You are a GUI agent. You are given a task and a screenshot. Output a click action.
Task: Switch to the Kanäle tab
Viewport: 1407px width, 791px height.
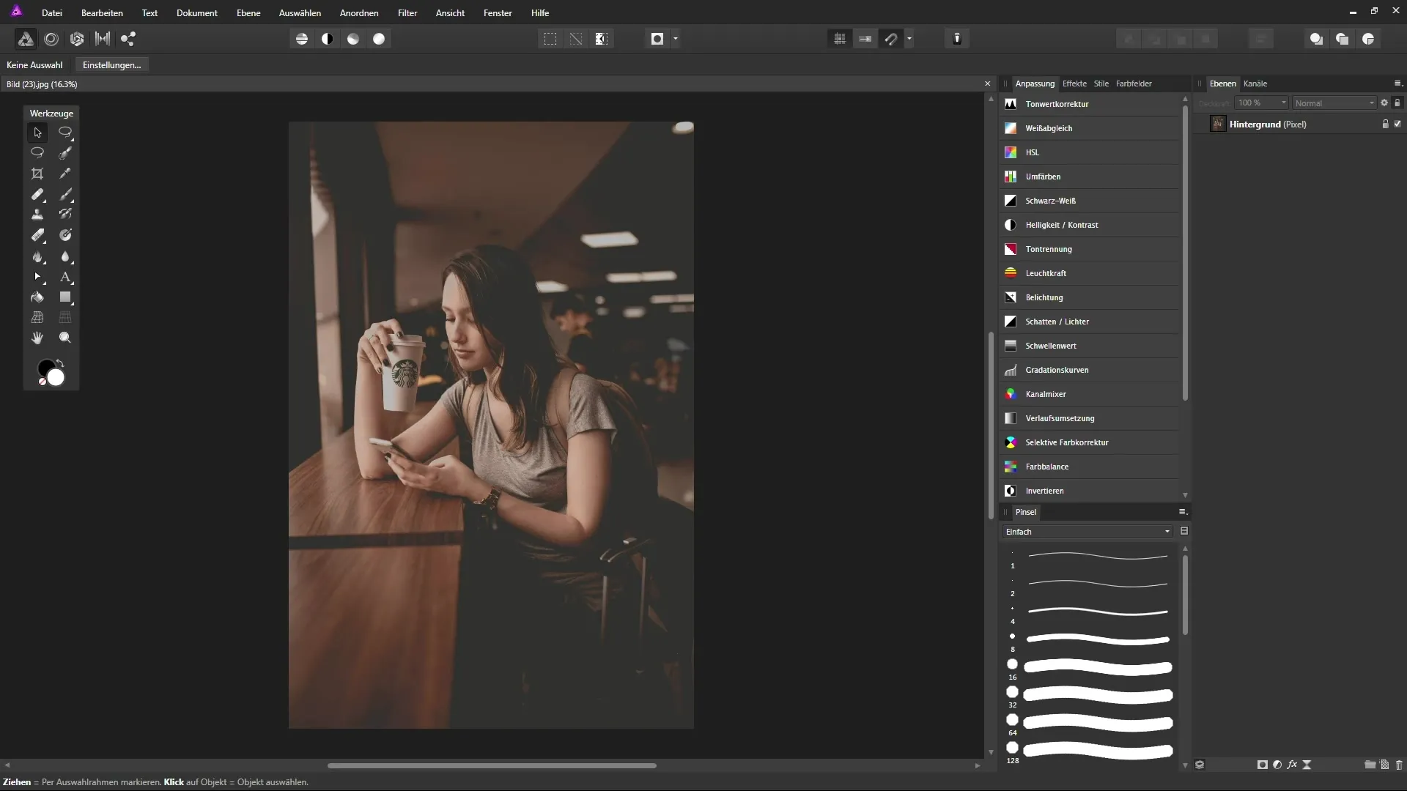(x=1255, y=83)
